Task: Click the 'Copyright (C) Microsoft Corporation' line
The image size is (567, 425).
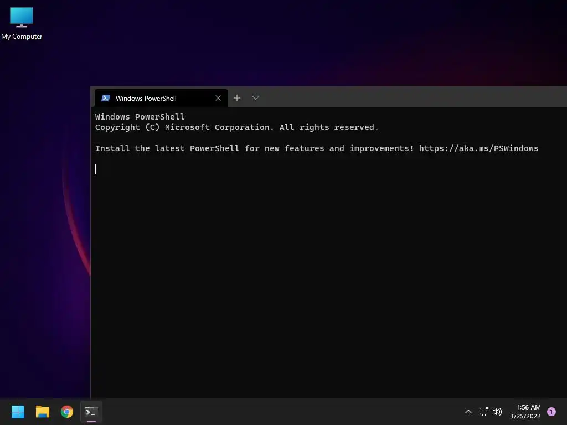Action: point(236,127)
